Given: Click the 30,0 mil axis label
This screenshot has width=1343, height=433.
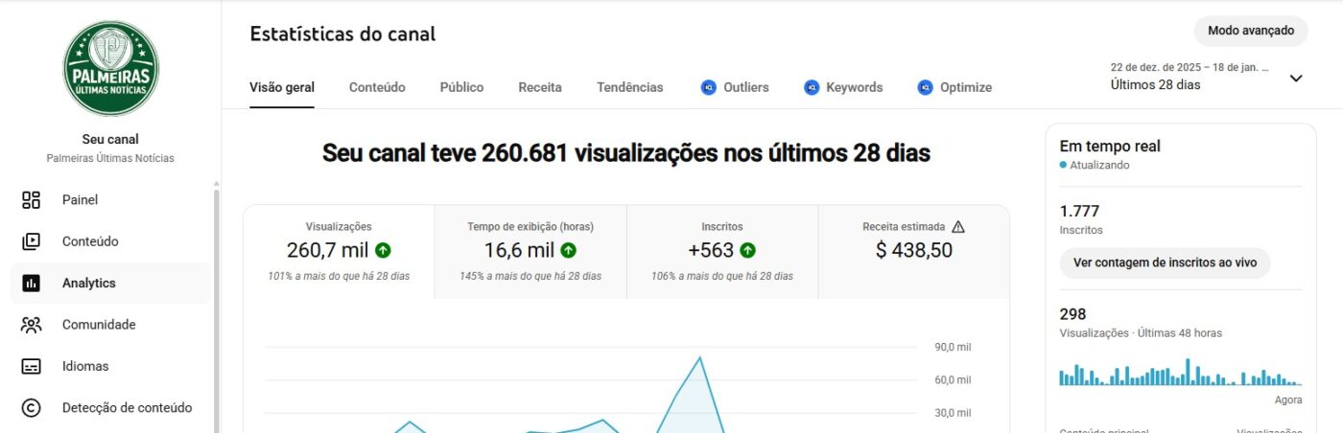Looking at the screenshot, I should tap(954, 414).
